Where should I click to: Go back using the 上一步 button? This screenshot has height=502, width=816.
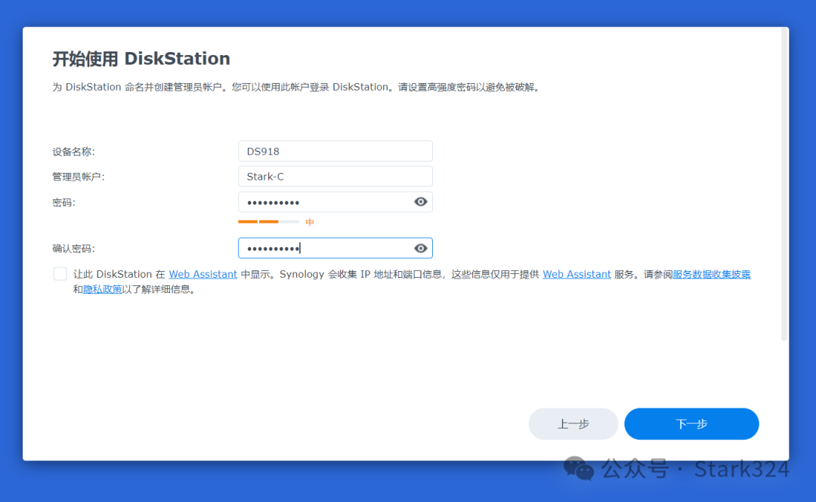pos(573,423)
